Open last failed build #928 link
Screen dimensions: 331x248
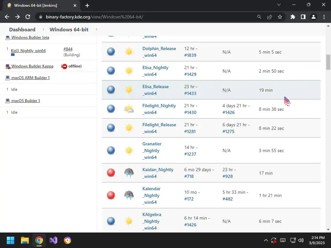coord(228,176)
